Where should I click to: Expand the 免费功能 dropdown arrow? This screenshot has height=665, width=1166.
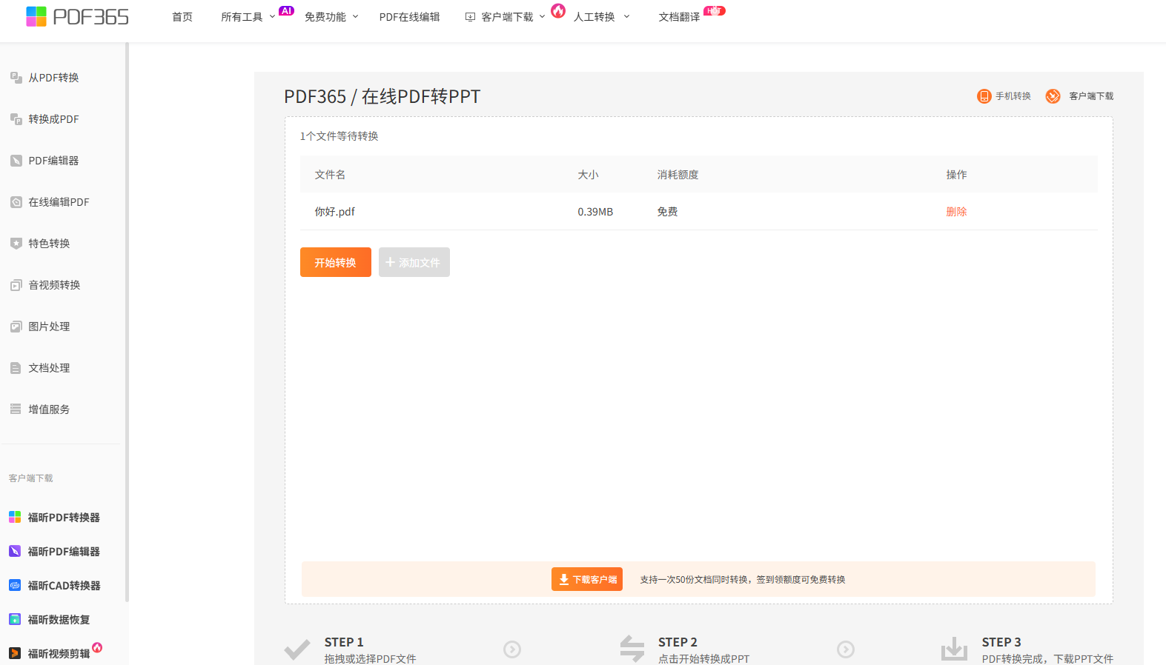(x=355, y=16)
